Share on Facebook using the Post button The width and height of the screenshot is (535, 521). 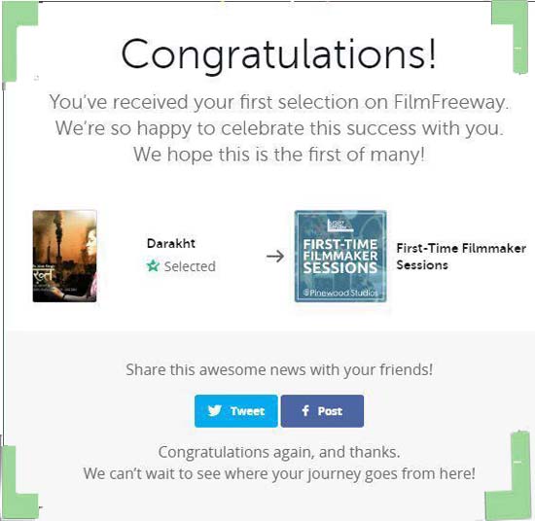pyautogui.click(x=322, y=411)
